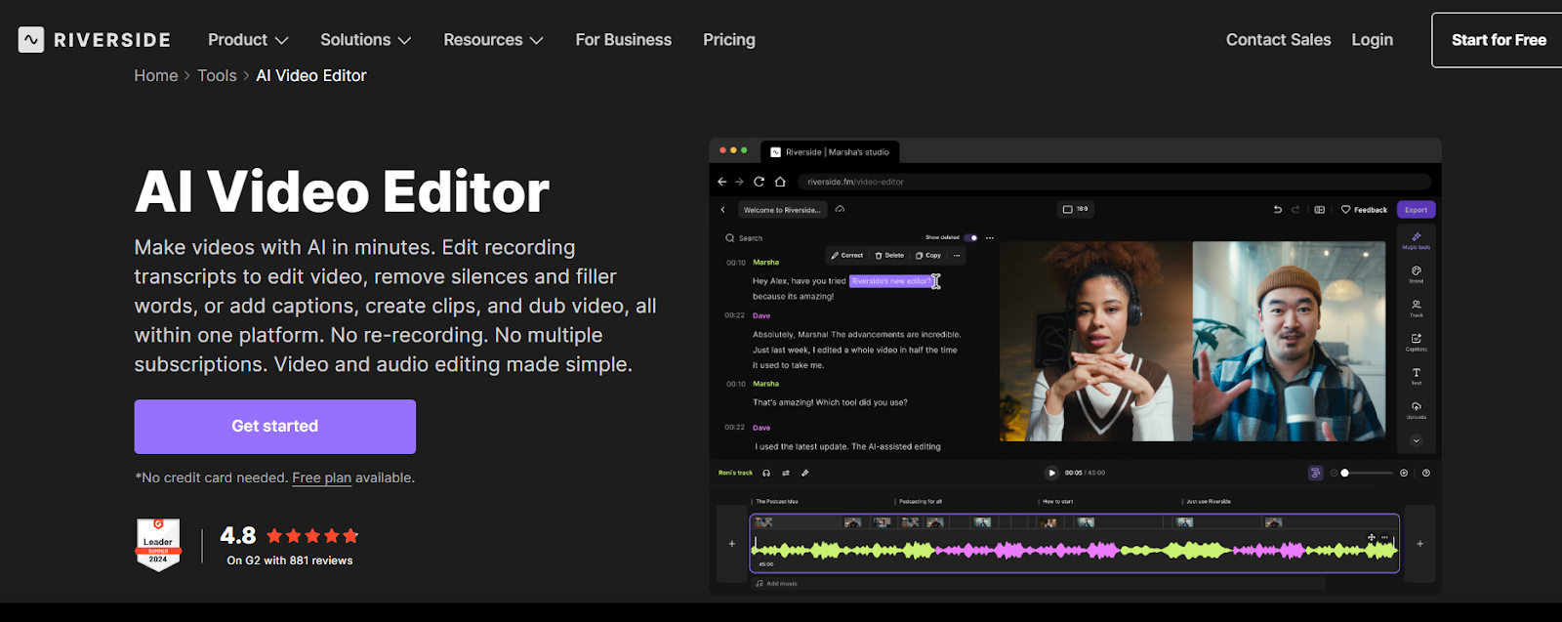Click Delete in the text popup toolbar
1562x622 pixels.
(x=889, y=256)
